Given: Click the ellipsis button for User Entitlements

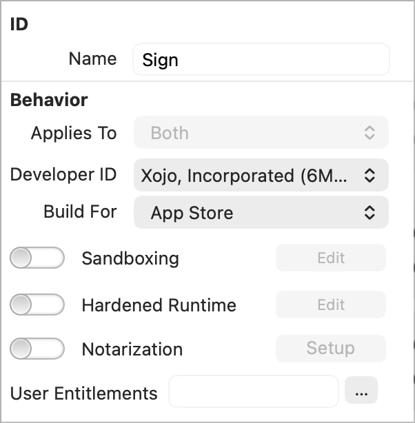Looking at the screenshot, I should (361, 392).
